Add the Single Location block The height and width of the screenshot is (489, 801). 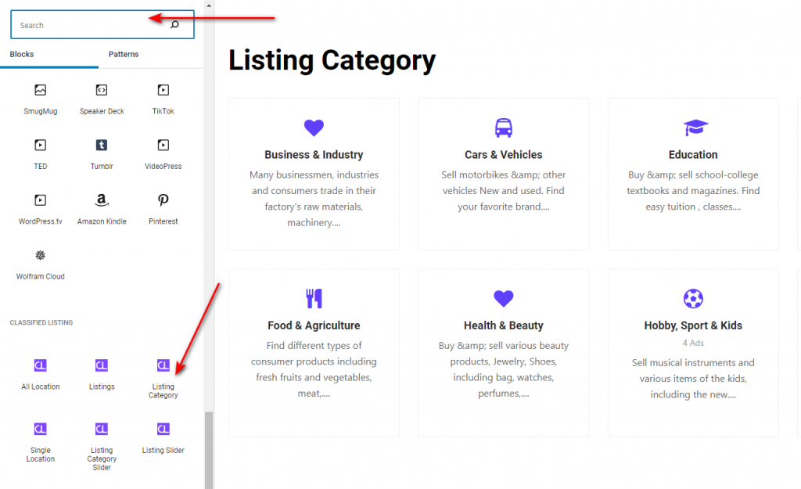click(x=41, y=443)
